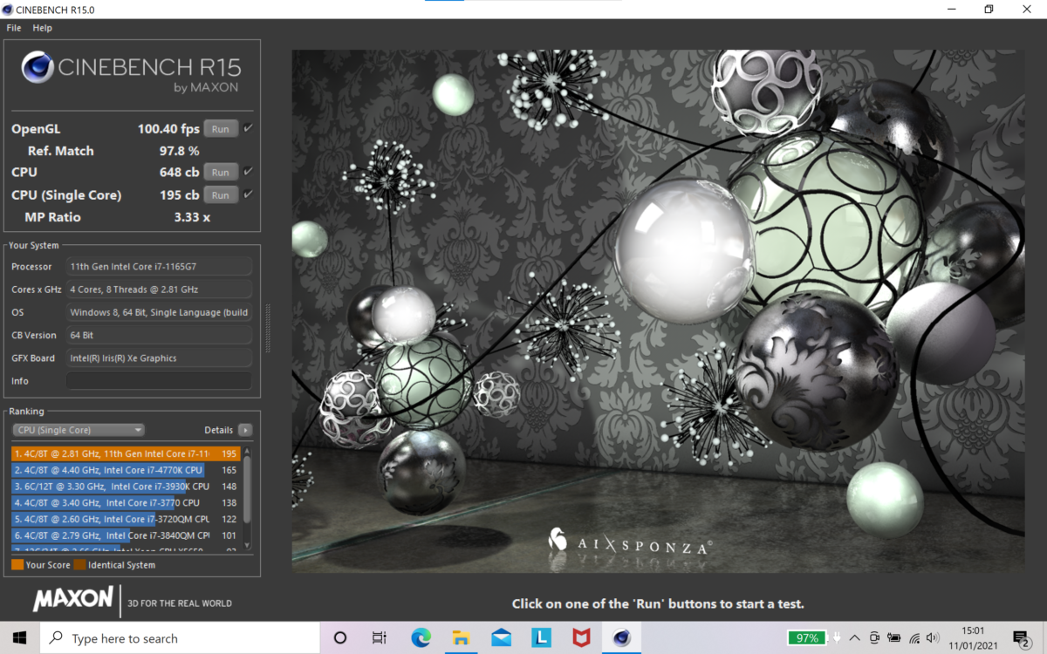This screenshot has width=1047, height=654.
Task: Select ranking row Intel Core i7-3930K
Action: point(126,487)
